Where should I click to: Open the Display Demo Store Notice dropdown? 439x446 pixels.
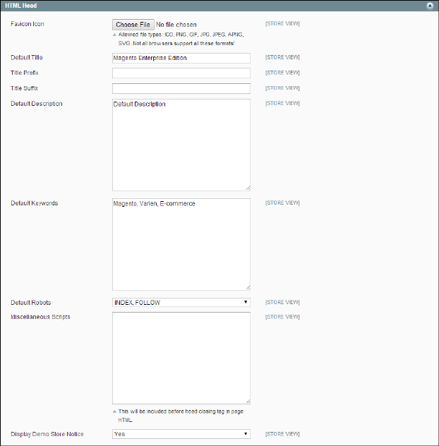(x=181, y=434)
